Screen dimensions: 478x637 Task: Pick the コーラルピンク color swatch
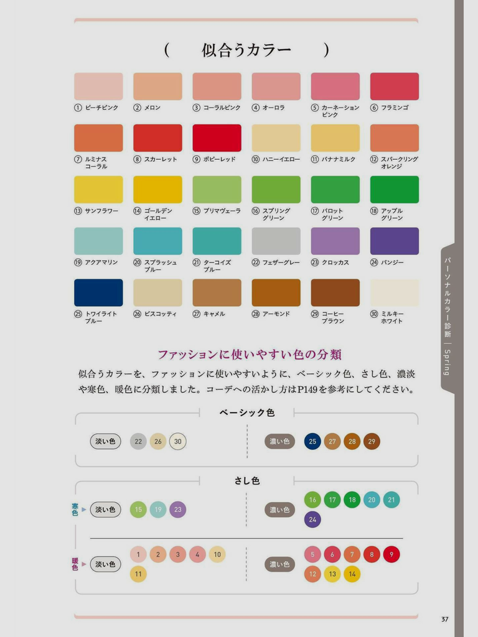tap(217, 86)
